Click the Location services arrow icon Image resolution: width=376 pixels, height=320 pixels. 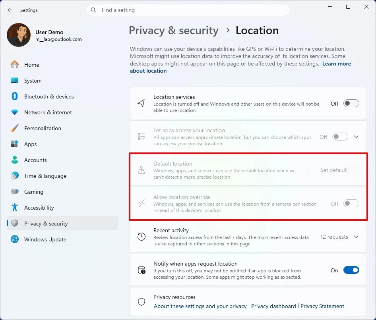click(141, 103)
